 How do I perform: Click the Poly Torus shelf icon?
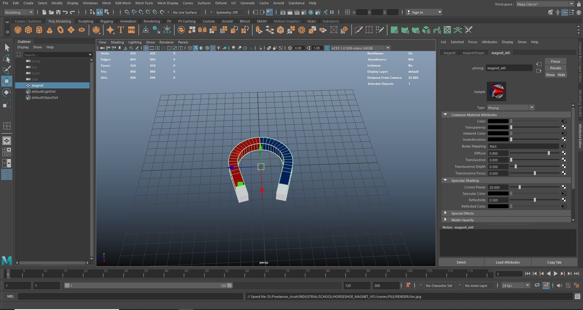(60, 30)
